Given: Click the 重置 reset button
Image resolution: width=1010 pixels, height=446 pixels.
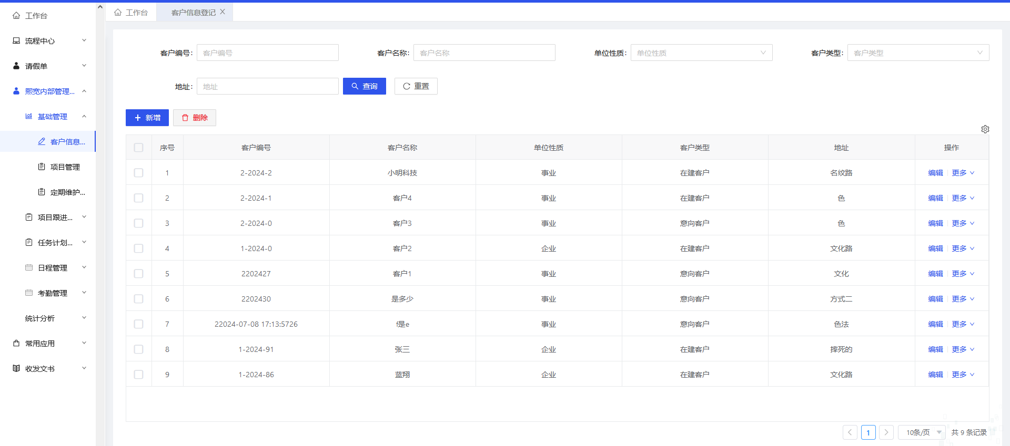Looking at the screenshot, I should (x=416, y=86).
